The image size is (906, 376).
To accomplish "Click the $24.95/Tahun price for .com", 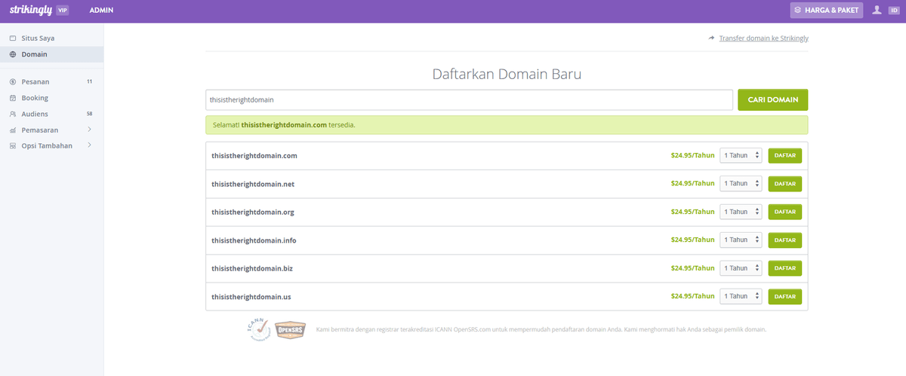I will pos(692,155).
